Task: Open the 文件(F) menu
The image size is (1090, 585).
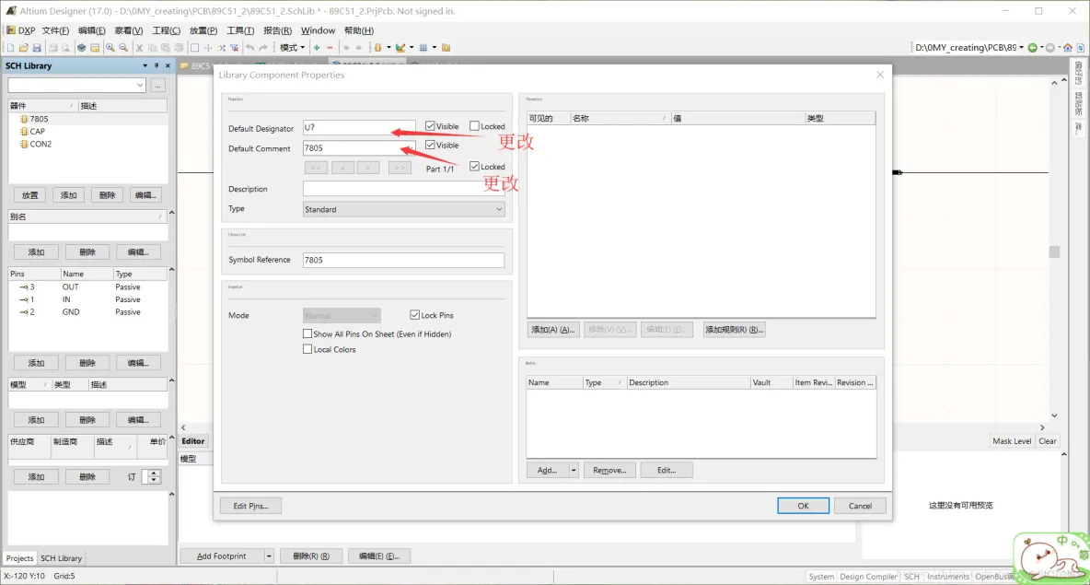Action: (x=55, y=30)
